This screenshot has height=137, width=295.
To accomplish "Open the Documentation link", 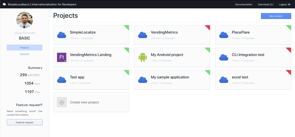I will (244, 4).
